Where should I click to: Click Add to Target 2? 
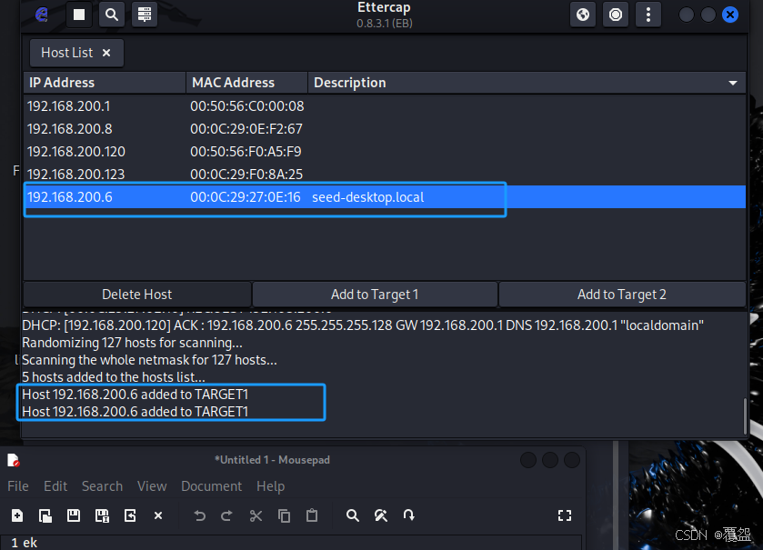[622, 295]
